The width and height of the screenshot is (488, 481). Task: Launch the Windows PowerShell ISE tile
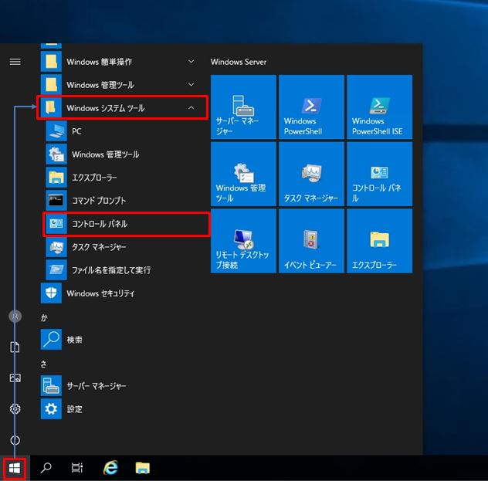[380, 107]
